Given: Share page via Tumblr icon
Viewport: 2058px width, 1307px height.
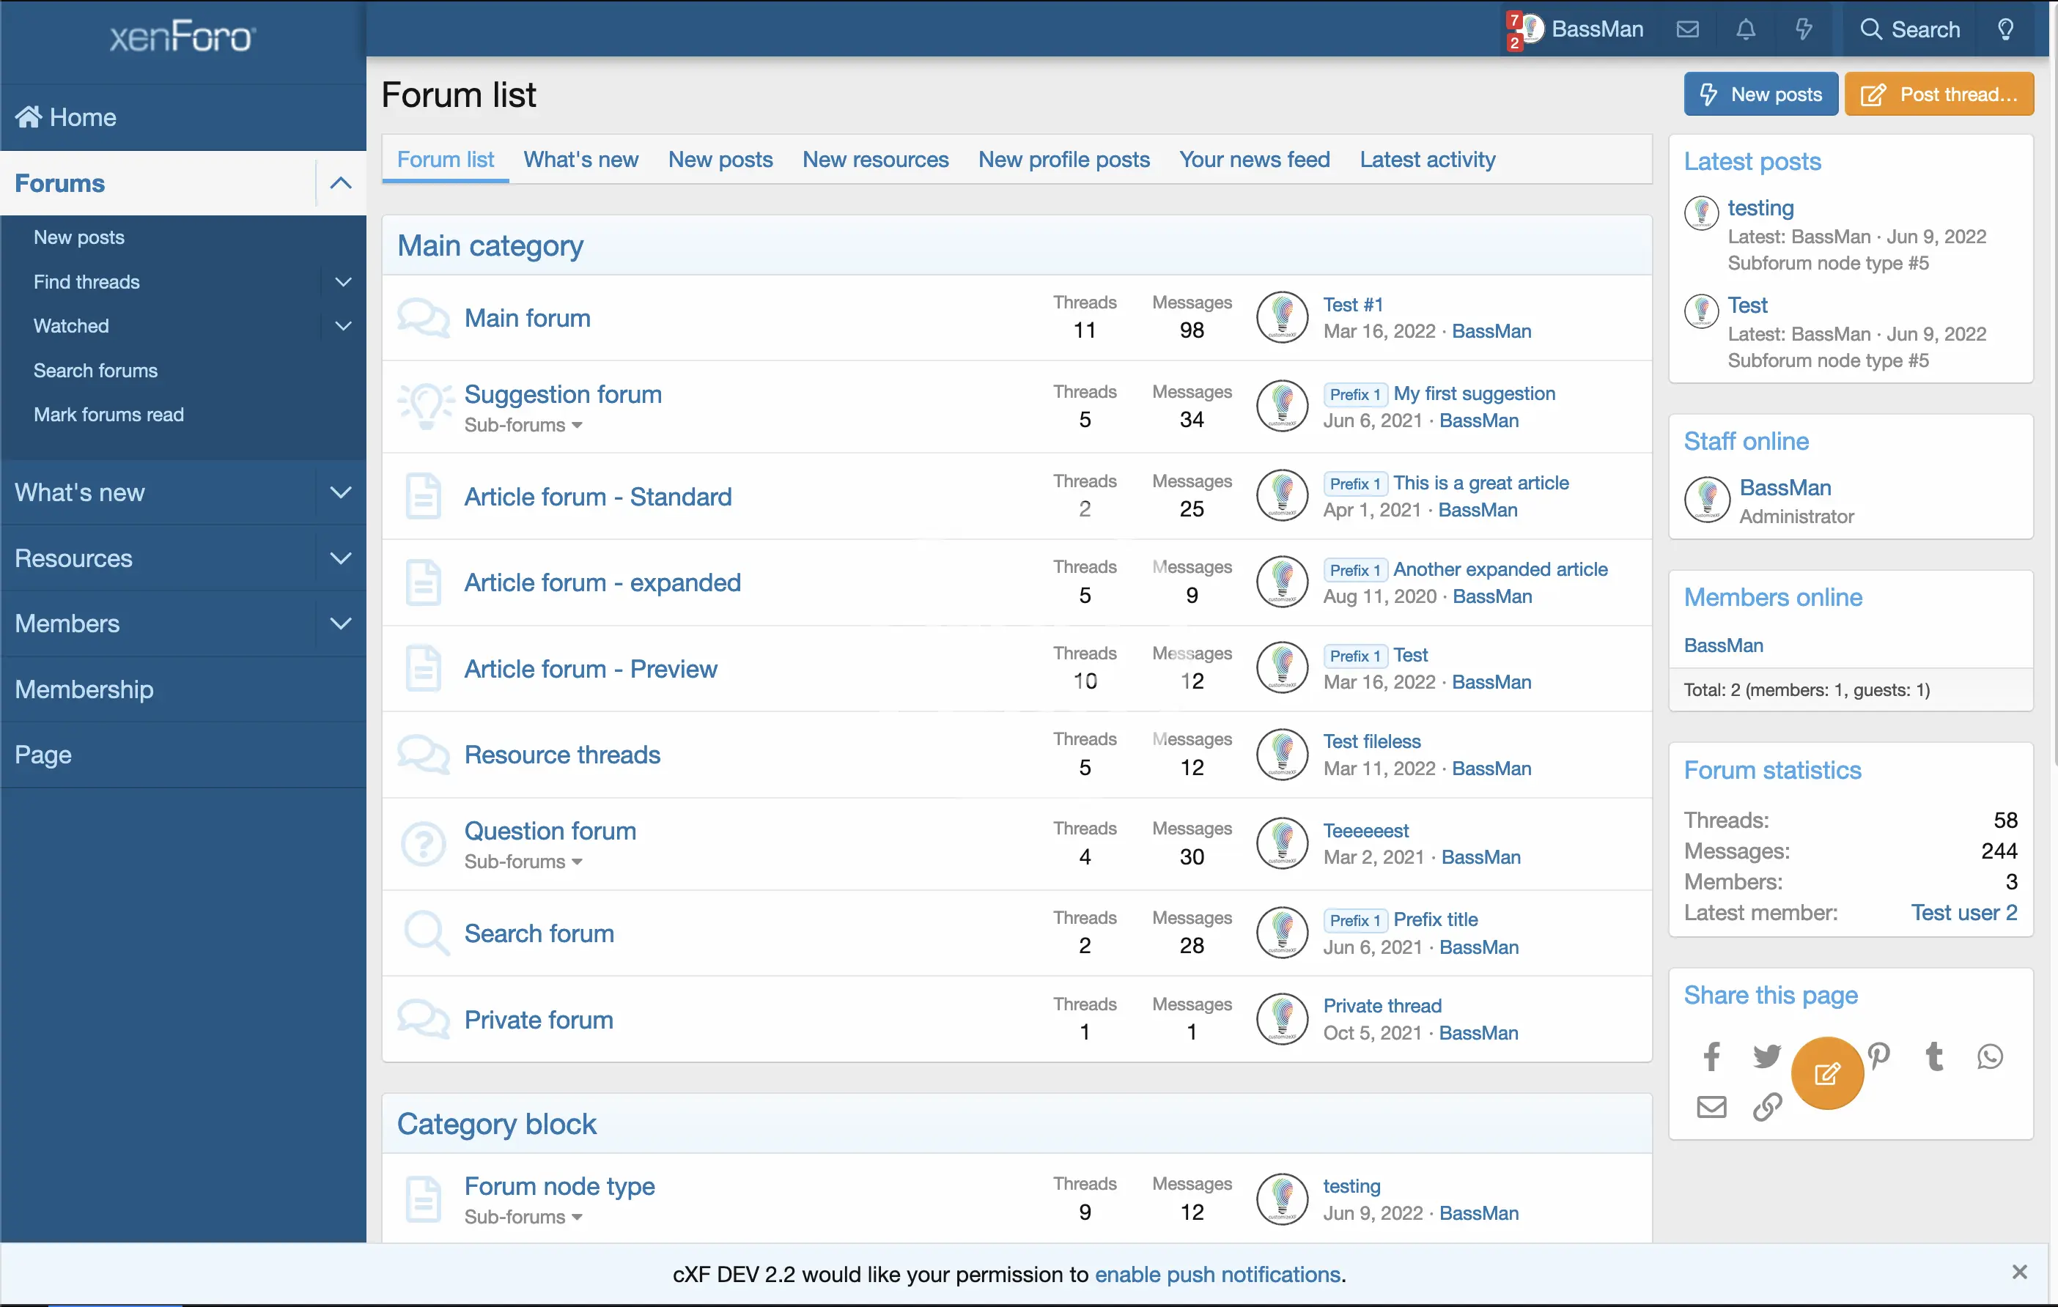Looking at the screenshot, I should point(1934,1056).
